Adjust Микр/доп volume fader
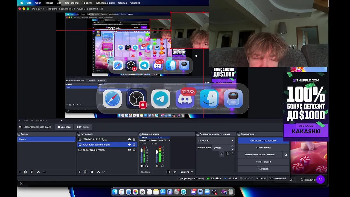Screen dimensions: 350x197 coord(141,150)
